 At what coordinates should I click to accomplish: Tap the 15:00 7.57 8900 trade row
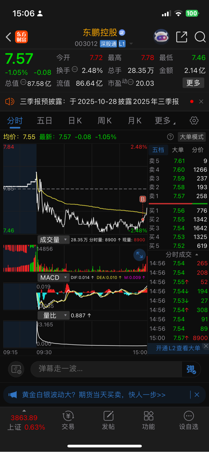[178, 338]
